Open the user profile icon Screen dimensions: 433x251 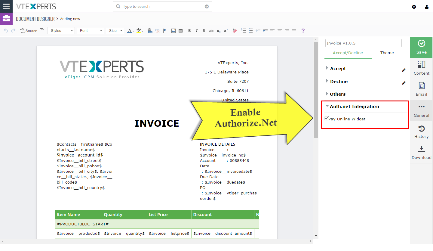point(427,7)
